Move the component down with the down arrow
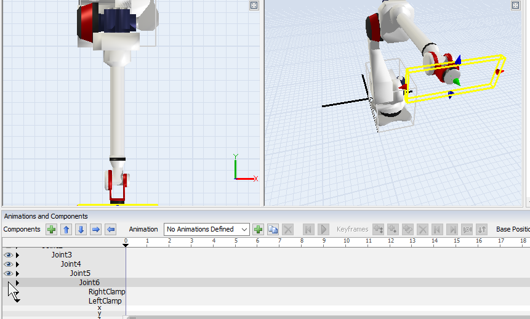Viewport: 530px width, 319px height. coord(81,229)
